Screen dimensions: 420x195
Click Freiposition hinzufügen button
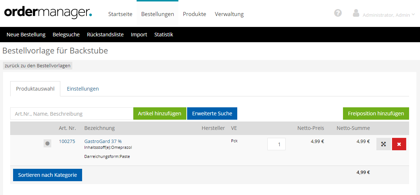pos(376,114)
